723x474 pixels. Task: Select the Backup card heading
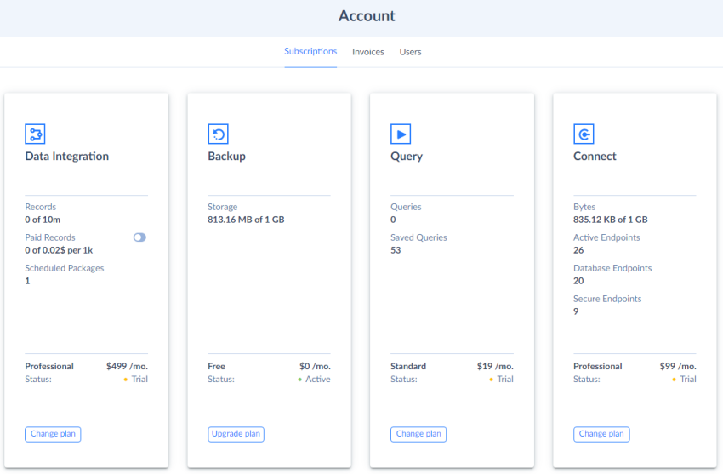click(x=226, y=157)
